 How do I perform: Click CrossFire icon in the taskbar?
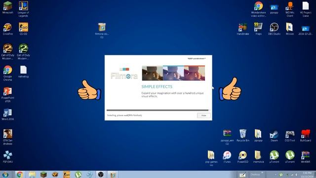[55, 175]
